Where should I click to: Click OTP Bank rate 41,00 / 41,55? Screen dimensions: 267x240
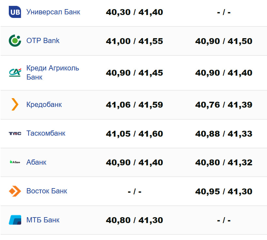coord(134,41)
